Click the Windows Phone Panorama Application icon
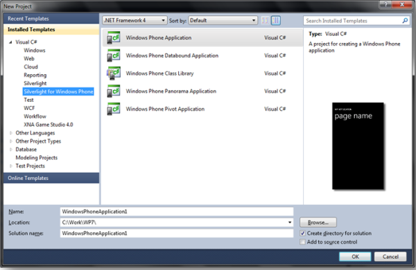 coord(114,91)
